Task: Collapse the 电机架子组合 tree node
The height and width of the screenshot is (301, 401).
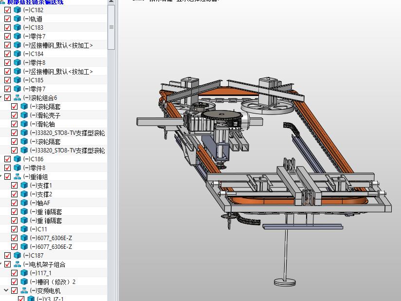Action: pyautogui.click(x=1, y=264)
